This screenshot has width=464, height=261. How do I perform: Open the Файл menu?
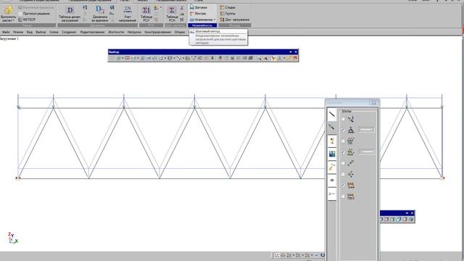[6, 32]
